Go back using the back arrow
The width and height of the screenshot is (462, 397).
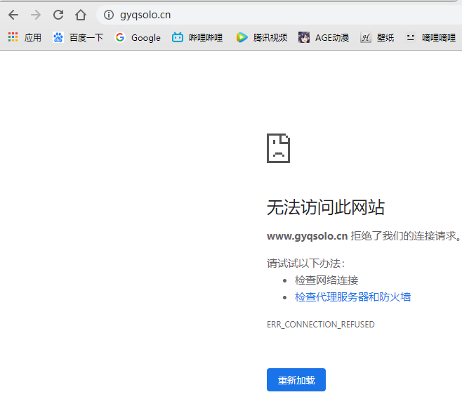point(13,15)
